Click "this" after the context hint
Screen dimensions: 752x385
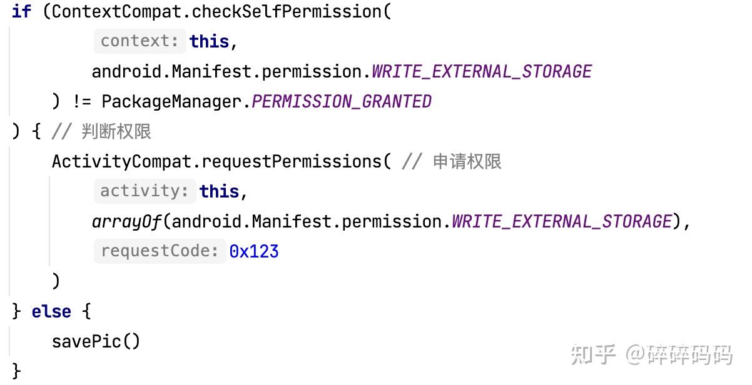(210, 41)
